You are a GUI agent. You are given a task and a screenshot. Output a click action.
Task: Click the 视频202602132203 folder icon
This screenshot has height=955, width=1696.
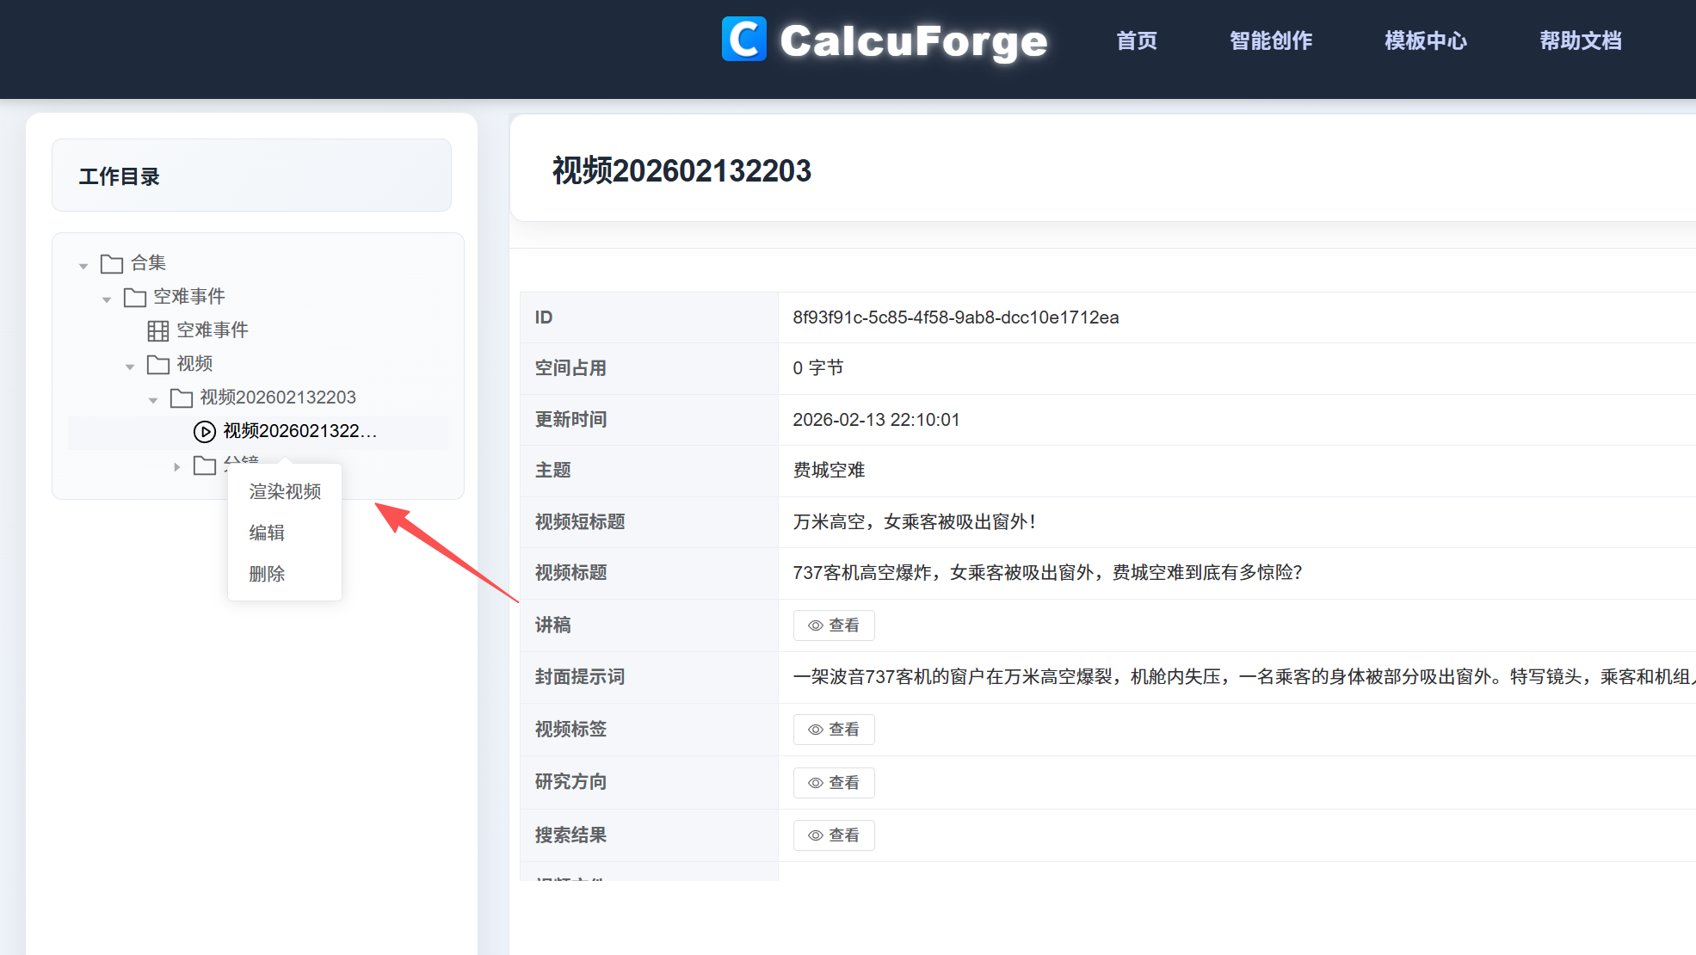pos(182,397)
